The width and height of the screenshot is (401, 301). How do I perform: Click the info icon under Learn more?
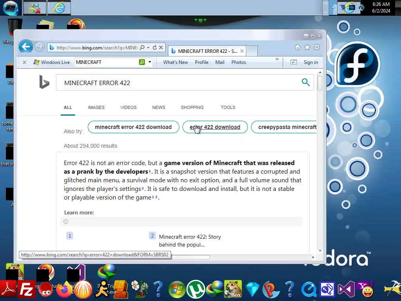tap(66, 221)
